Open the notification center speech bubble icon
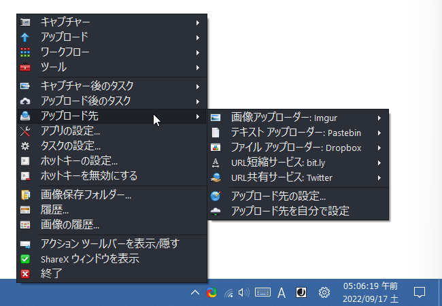Image resolution: width=442 pixels, height=306 pixels. [x=420, y=292]
